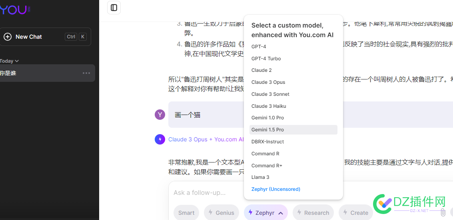Screen dimensions: 453x220
Task: Choose Command R model
Action: 293,154
